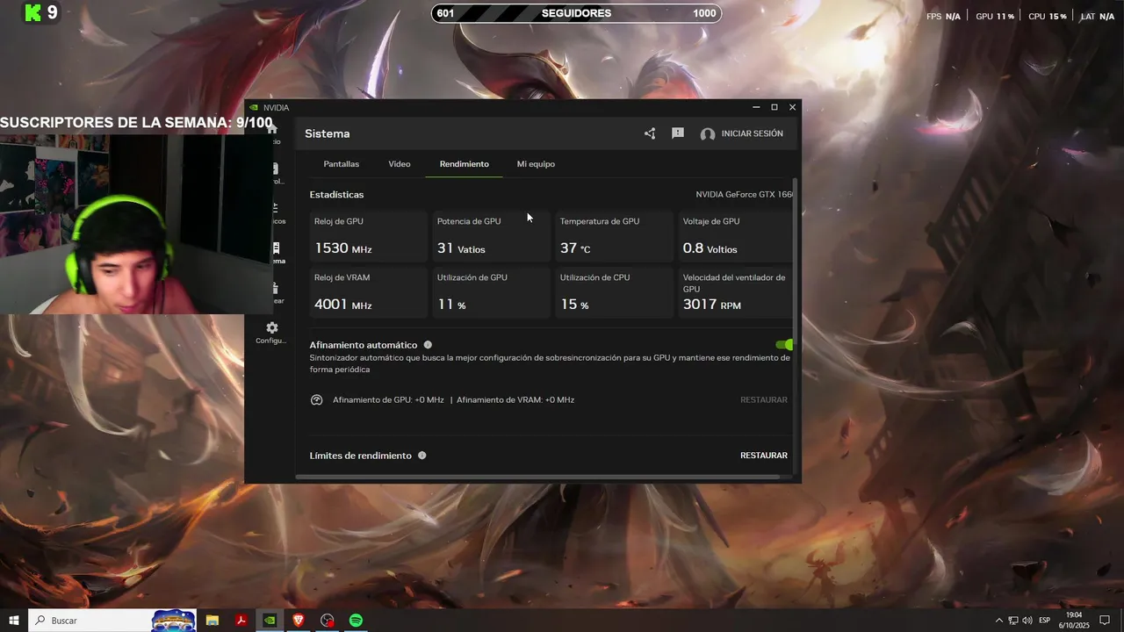This screenshot has height=632, width=1124.
Task: Click the search highlight image in taskbar
Action: pyautogui.click(x=174, y=621)
